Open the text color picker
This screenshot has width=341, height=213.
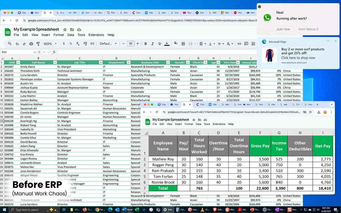[167, 44]
